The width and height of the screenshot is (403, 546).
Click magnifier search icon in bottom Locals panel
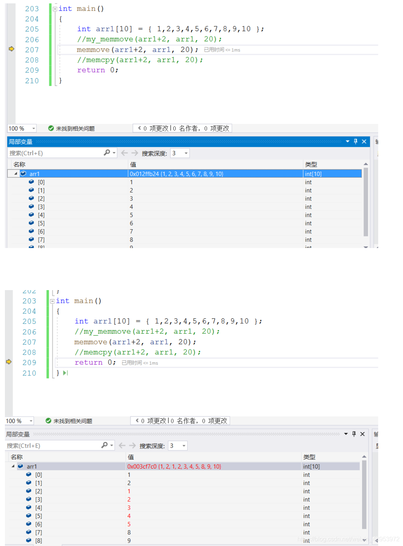pos(105,445)
